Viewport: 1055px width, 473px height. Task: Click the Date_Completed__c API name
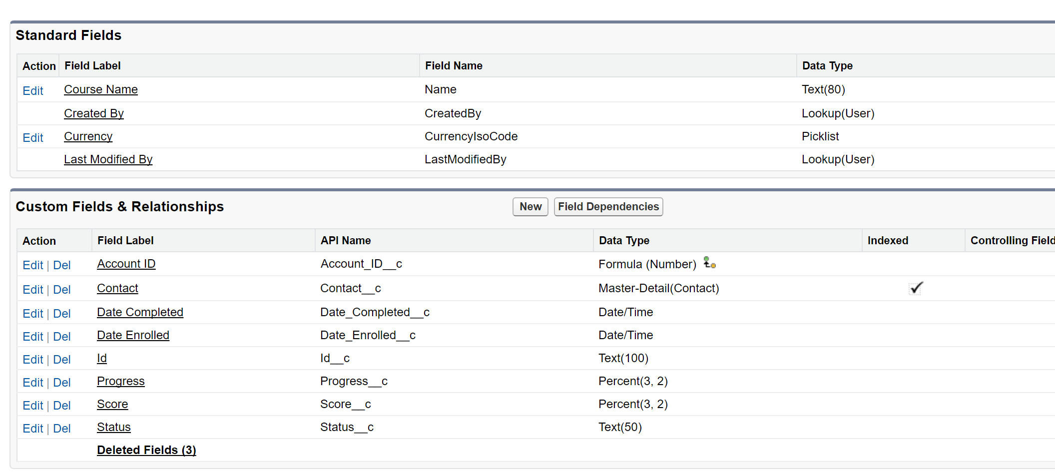(x=375, y=312)
